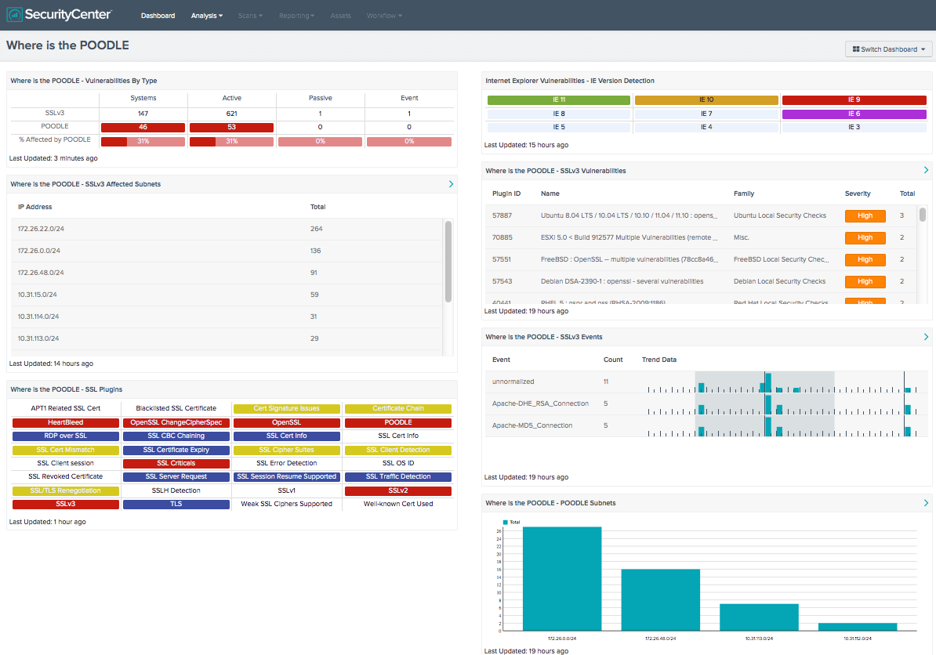Screen dimensions: 936x655
Task: Open plugin 70885 ESXi vulnerability row
Action: pyautogui.click(x=702, y=238)
